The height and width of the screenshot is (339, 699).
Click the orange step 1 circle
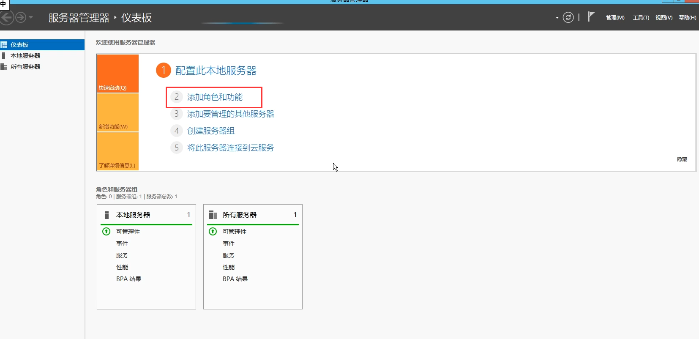(x=164, y=70)
